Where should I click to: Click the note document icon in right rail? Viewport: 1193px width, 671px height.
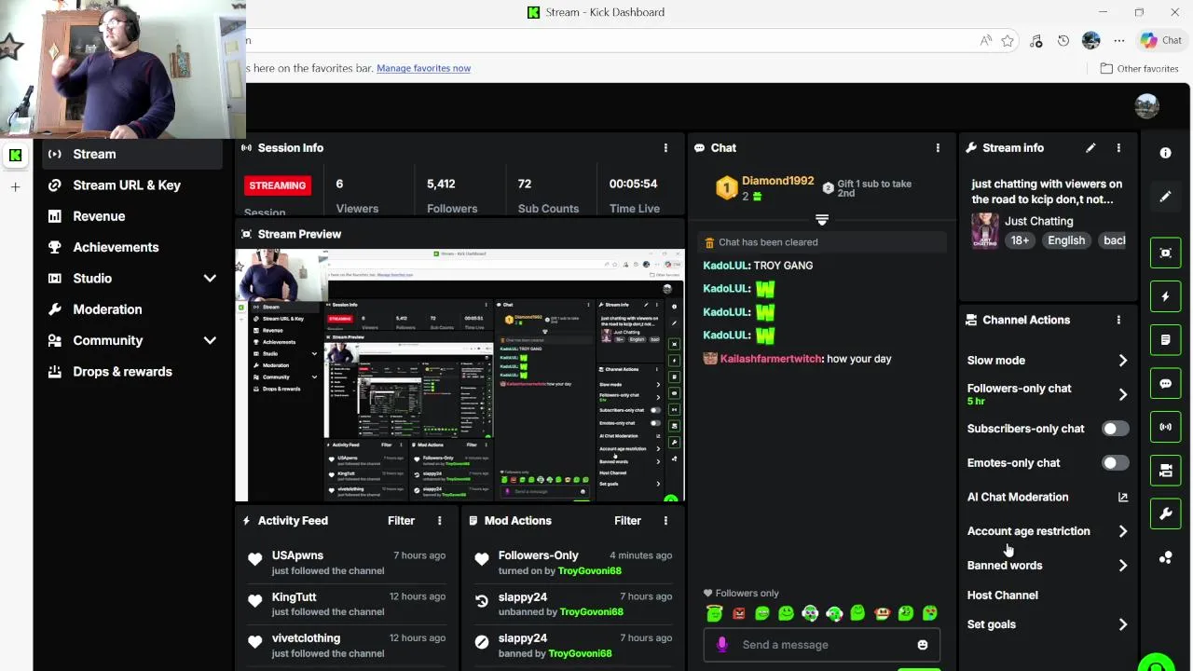(x=1165, y=340)
